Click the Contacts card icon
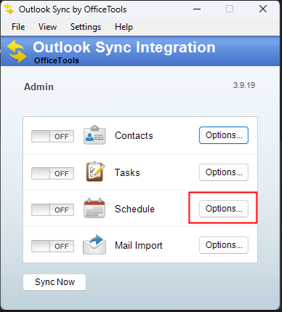The width and height of the screenshot is (282, 312). coord(94,135)
